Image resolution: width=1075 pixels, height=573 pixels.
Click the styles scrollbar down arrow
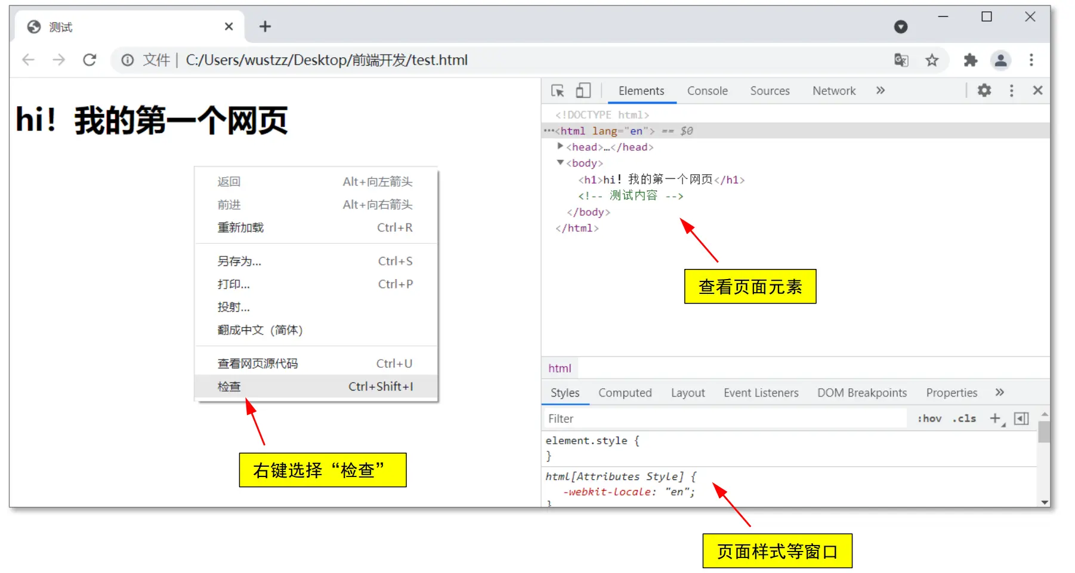1045,502
